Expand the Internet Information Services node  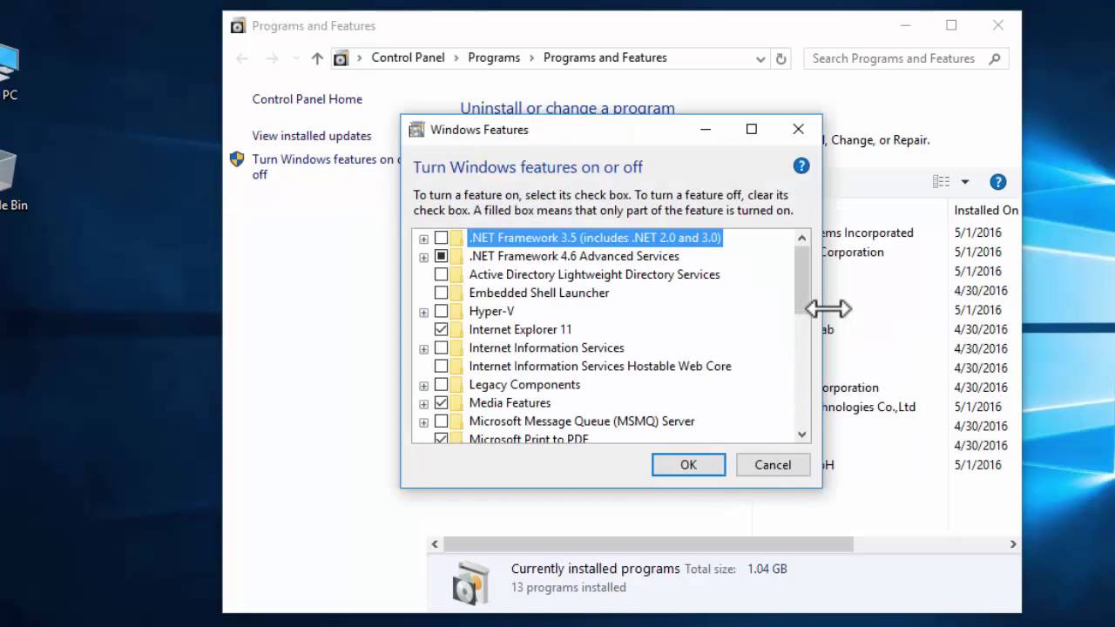point(424,348)
